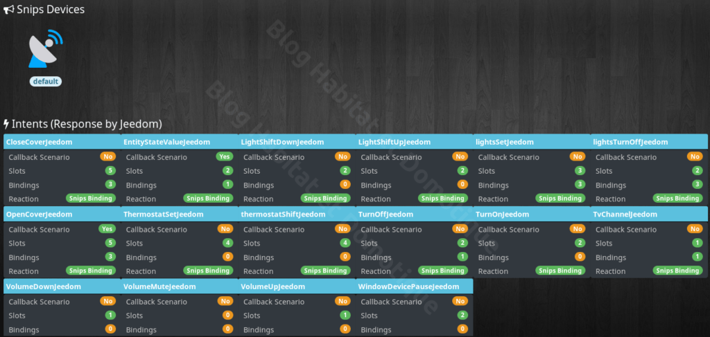Click the Bindings count 1 in EntityStateValueJeedom
This screenshot has height=337, width=710.
(227, 184)
